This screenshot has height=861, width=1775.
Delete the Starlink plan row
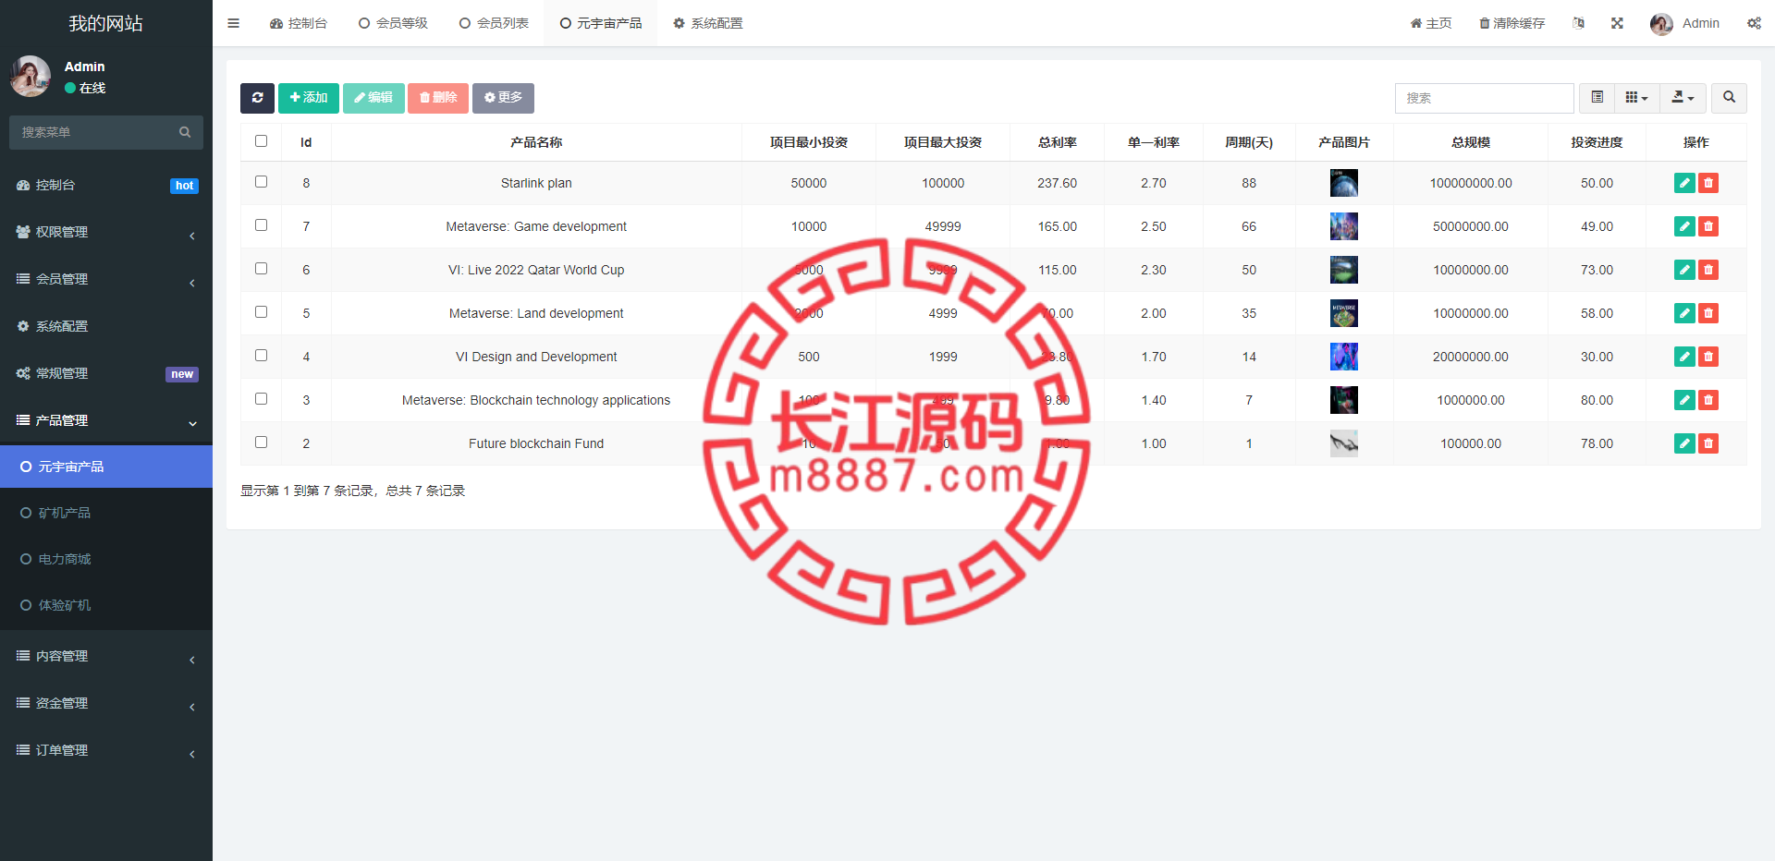click(x=1708, y=183)
